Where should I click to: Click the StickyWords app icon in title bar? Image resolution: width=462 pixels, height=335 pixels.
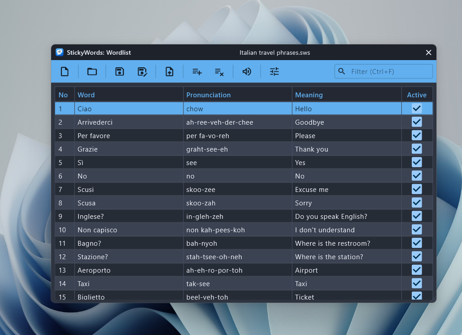click(x=60, y=52)
